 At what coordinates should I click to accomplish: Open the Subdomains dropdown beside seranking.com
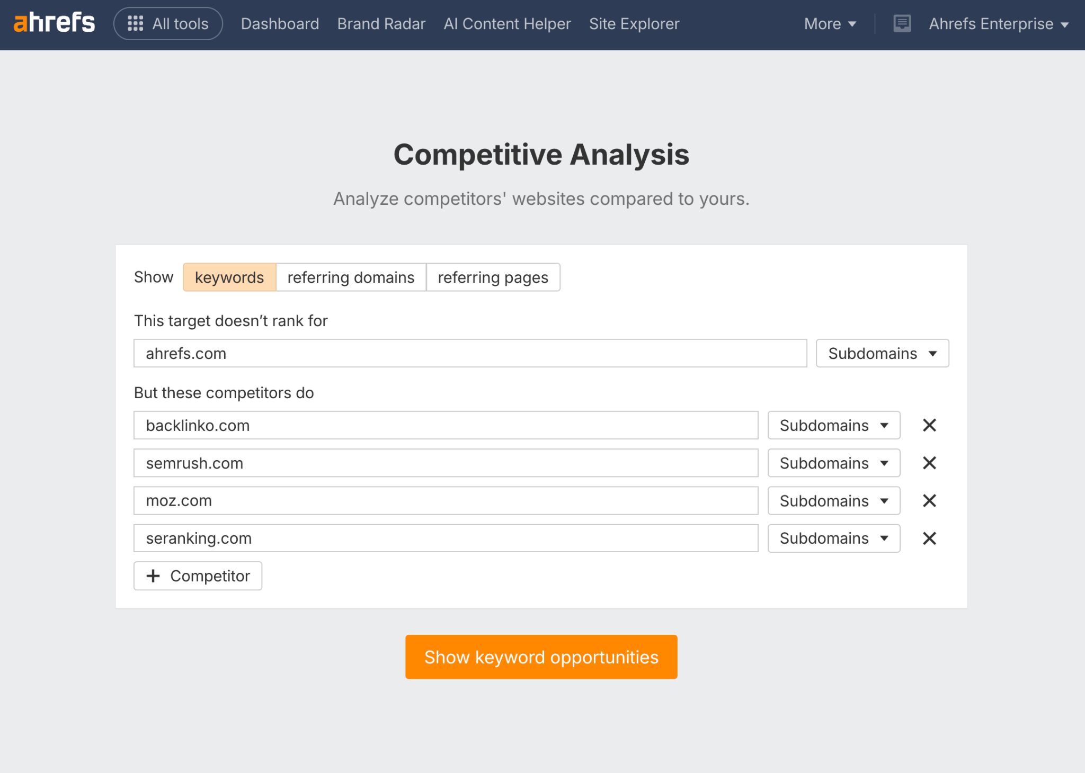tap(833, 538)
